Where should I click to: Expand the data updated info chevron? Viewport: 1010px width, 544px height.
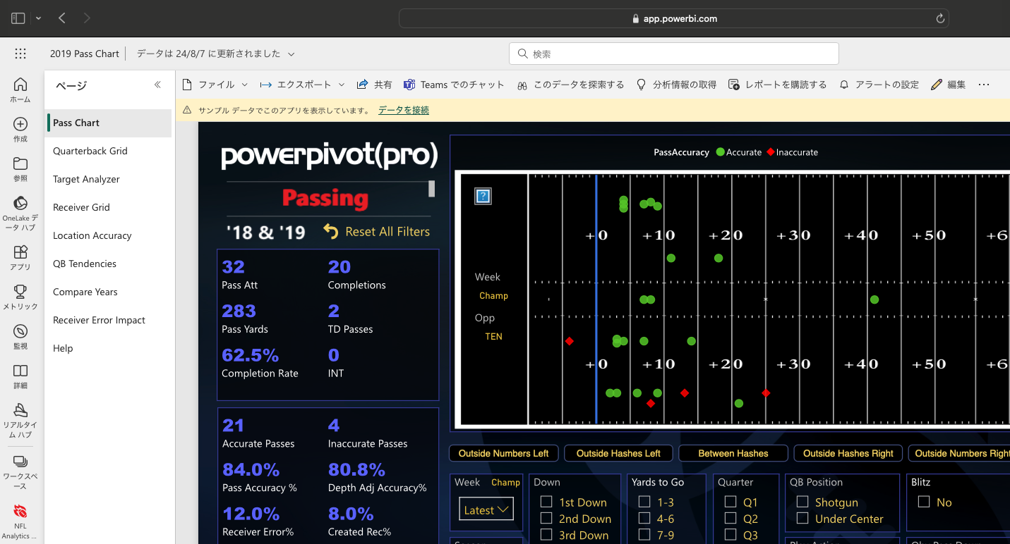click(x=291, y=54)
